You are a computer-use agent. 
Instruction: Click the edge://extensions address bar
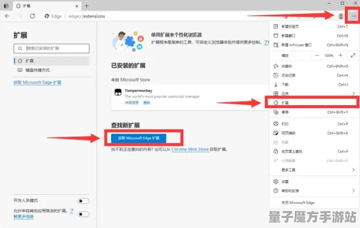(86, 16)
